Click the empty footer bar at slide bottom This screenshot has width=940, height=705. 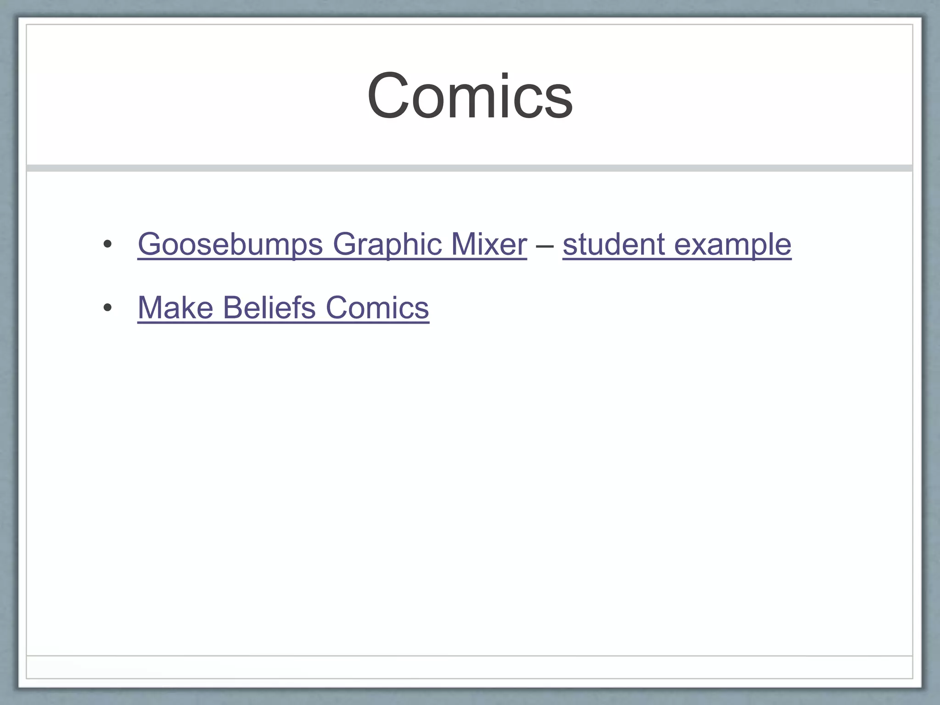(x=470, y=667)
